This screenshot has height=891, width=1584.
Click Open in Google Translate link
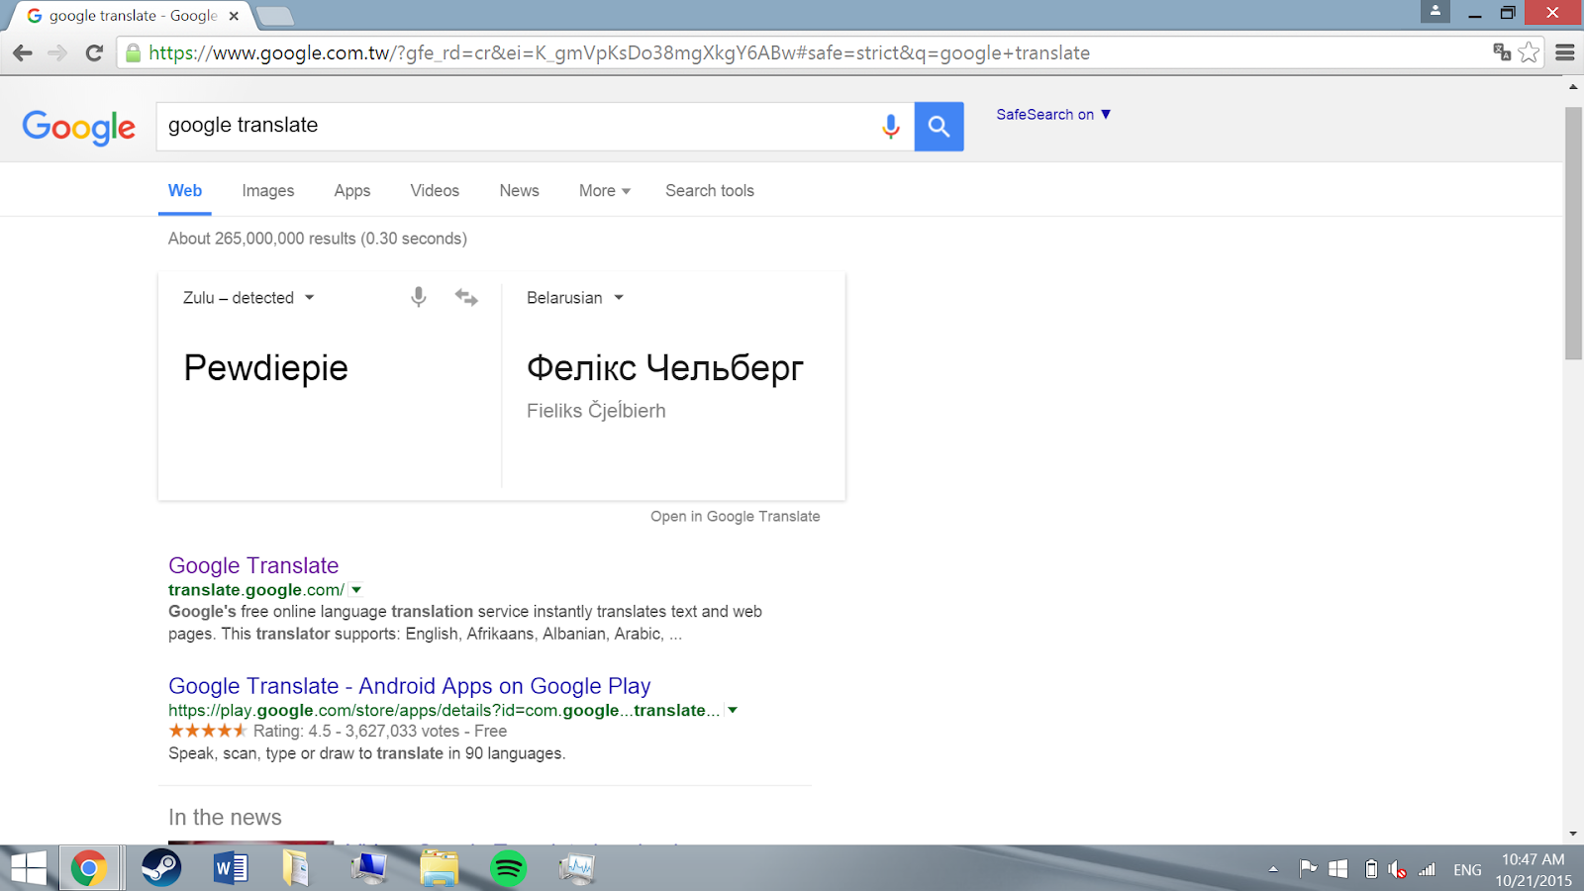point(736,516)
